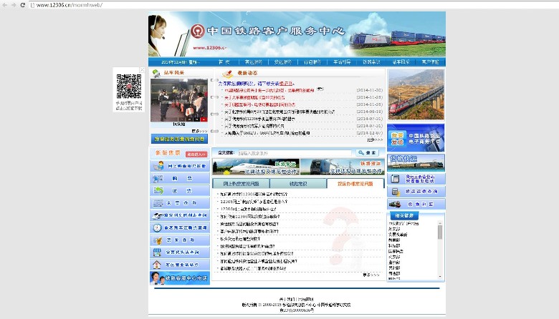Click the station photo in 站车风采 panel
The height and width of the screenshot is (319, 559).
point(179,100)
